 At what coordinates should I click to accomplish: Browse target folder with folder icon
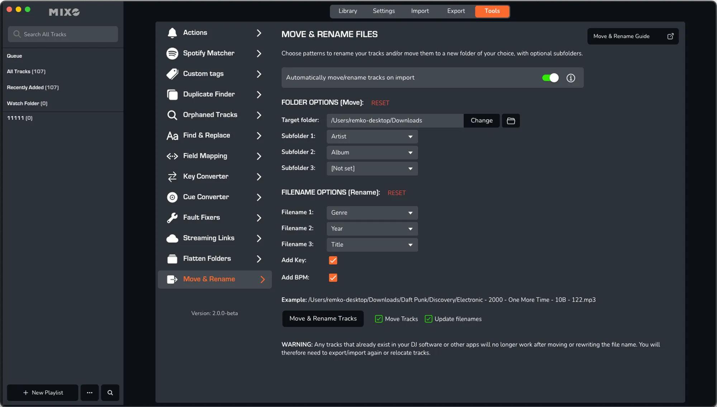tap(511, 121)
